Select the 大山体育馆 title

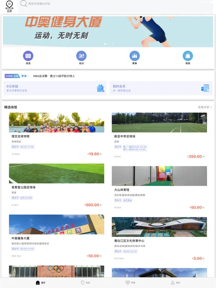click(x=122, y=190)
